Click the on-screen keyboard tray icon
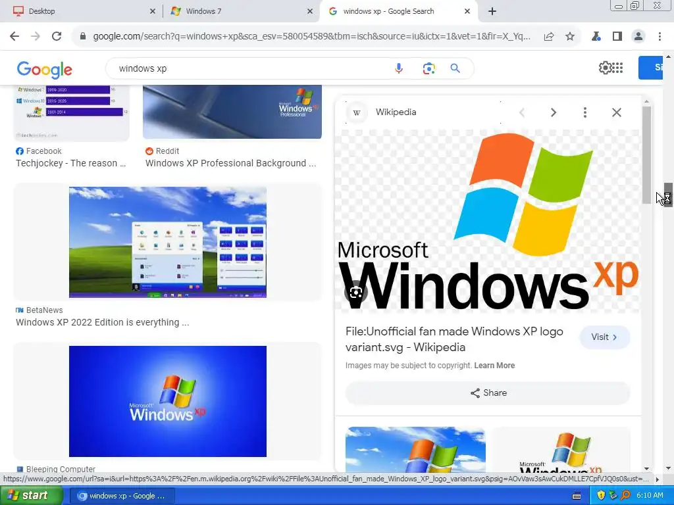The height and width of the screenshot is (505, 674). tap(577, 496)
